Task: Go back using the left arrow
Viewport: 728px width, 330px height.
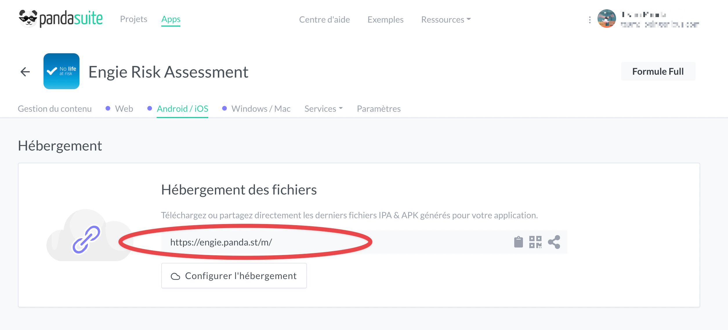Action: click(x=25, y=71)
